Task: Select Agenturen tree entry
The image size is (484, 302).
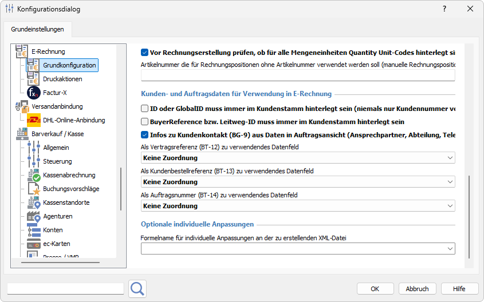Action: pyautogui.click(x=58, y=216)
